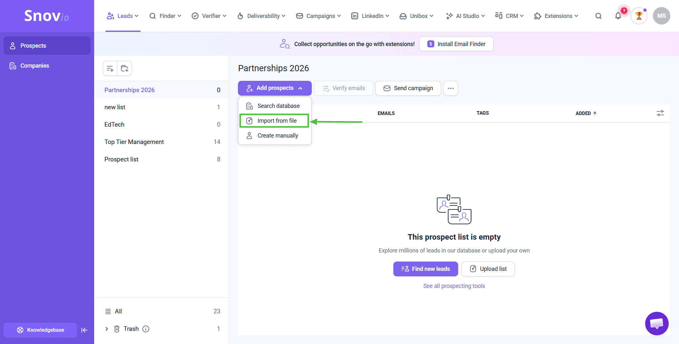Click the create new list icon
Image resolution: width=679 pixels, height=344 pixels.
[110, 69]
